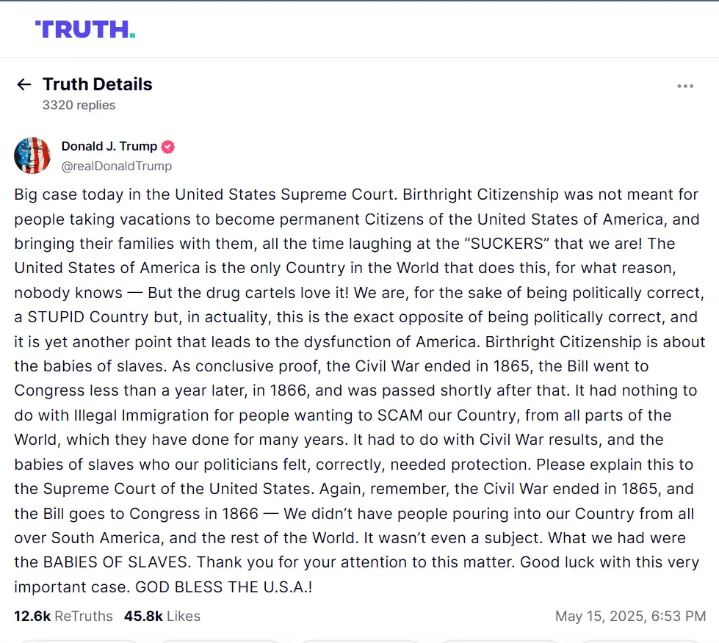Click the May 15, 2025 timestamp
This screenshot has width=719, height=643.
(x=630, y=616)
